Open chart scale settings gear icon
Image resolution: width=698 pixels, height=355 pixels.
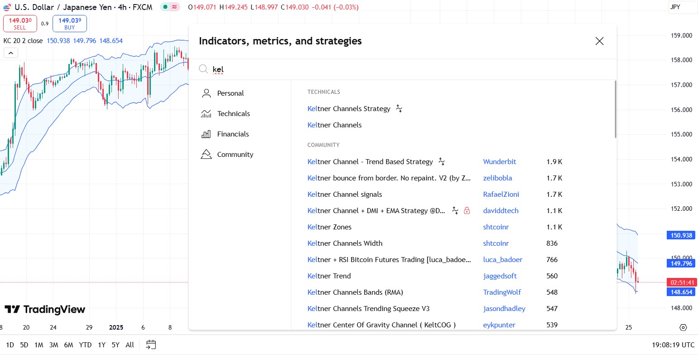tap(683, 327)
